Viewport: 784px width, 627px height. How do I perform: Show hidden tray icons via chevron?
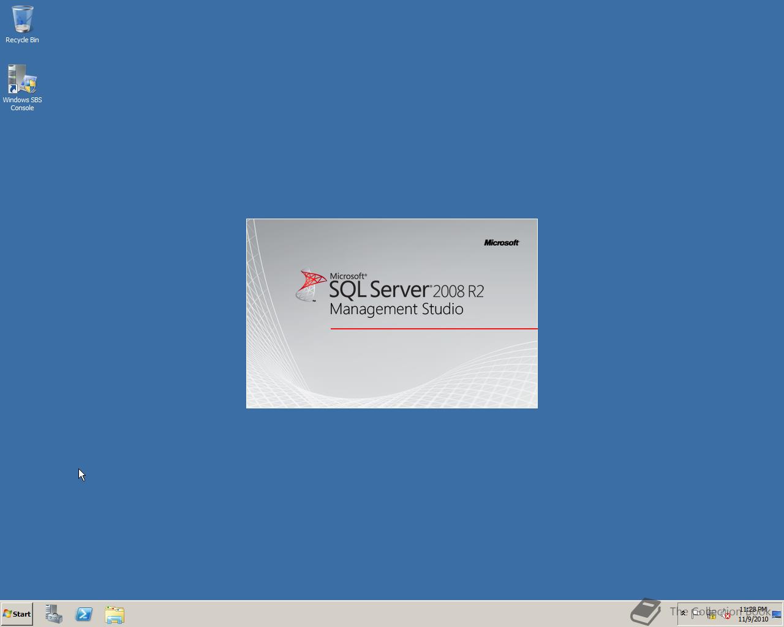tap(684, 614)
